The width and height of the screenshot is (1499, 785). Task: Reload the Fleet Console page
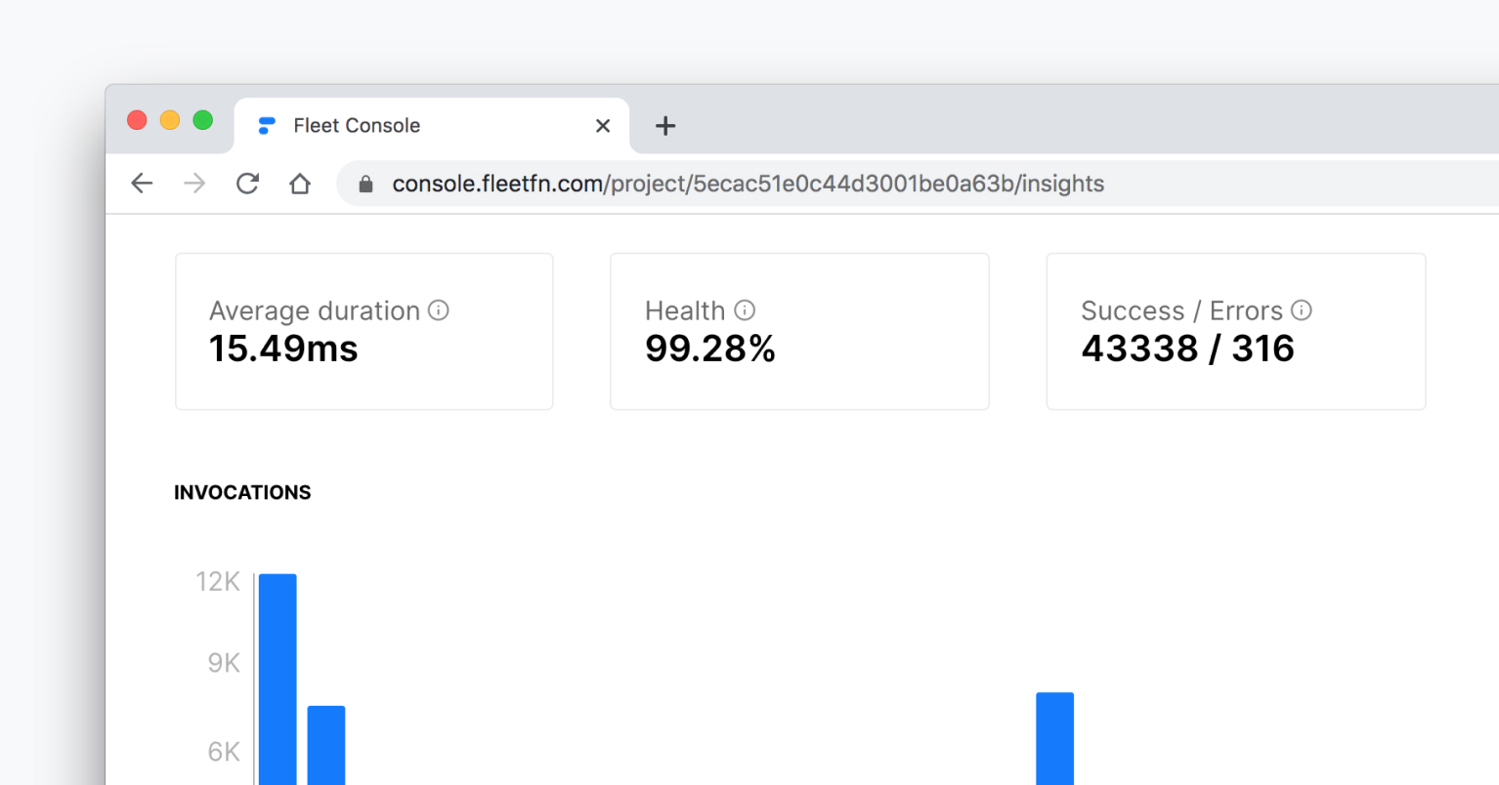coord(247,183)
